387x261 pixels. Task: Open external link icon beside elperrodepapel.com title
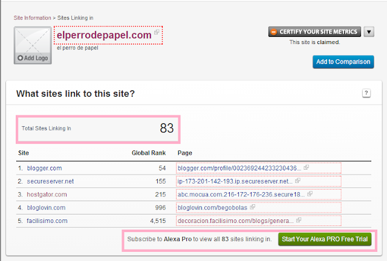point(157,32)
